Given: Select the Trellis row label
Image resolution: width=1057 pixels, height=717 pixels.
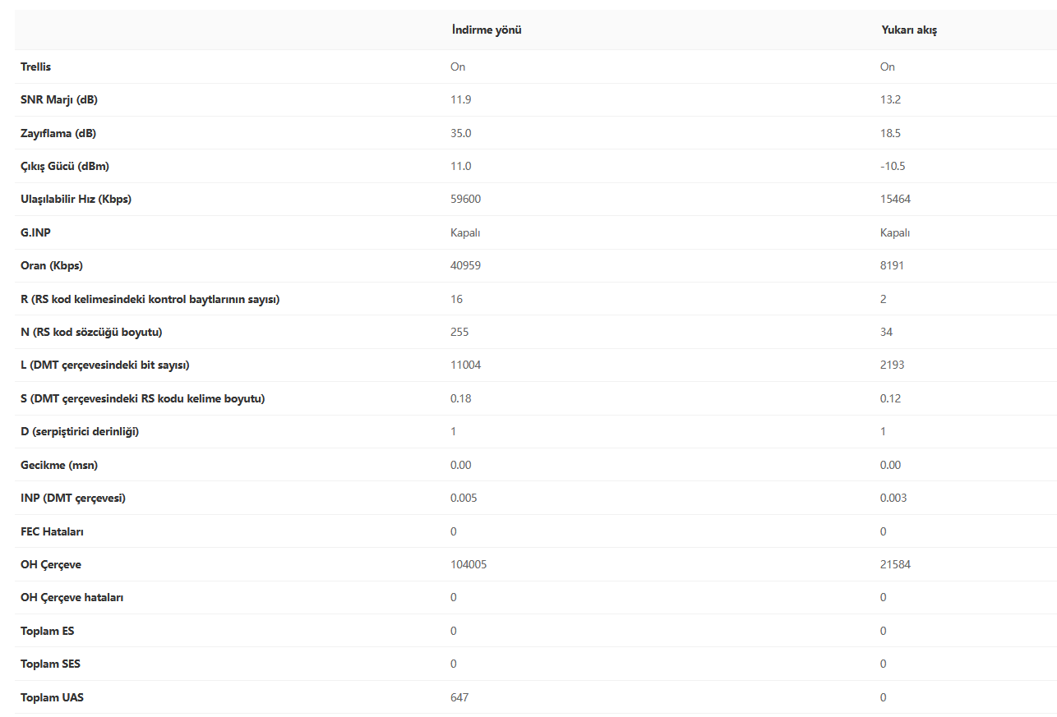Looking at the screenshot, I should pyautogui.click(x=35, y=67).
